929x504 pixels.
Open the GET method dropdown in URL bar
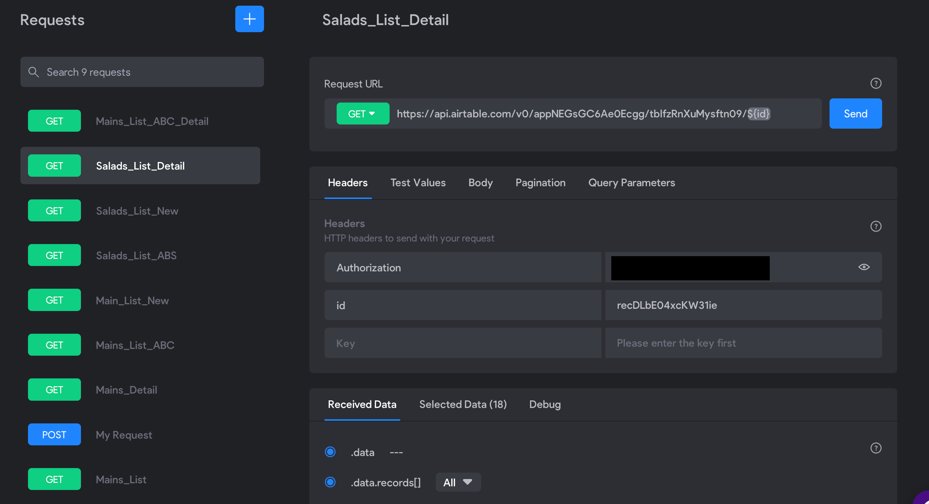pos(363,114)
